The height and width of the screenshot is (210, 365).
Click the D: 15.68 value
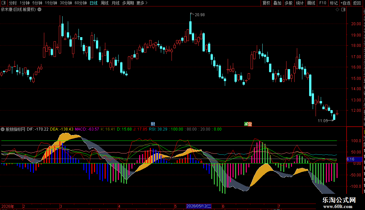(x=124, y=129)
